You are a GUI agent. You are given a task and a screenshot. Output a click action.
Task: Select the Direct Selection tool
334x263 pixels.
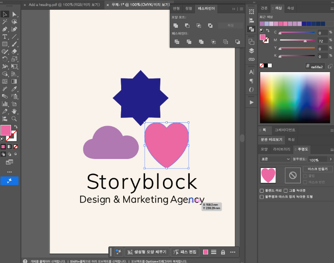coord(14,14)
